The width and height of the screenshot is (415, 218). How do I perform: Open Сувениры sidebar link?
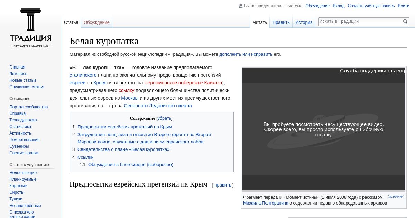tap(19, 146)
